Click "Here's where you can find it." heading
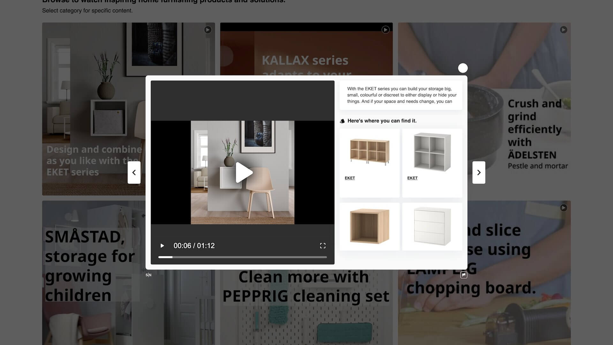This screenshot has width=613, height=345. 382,121
